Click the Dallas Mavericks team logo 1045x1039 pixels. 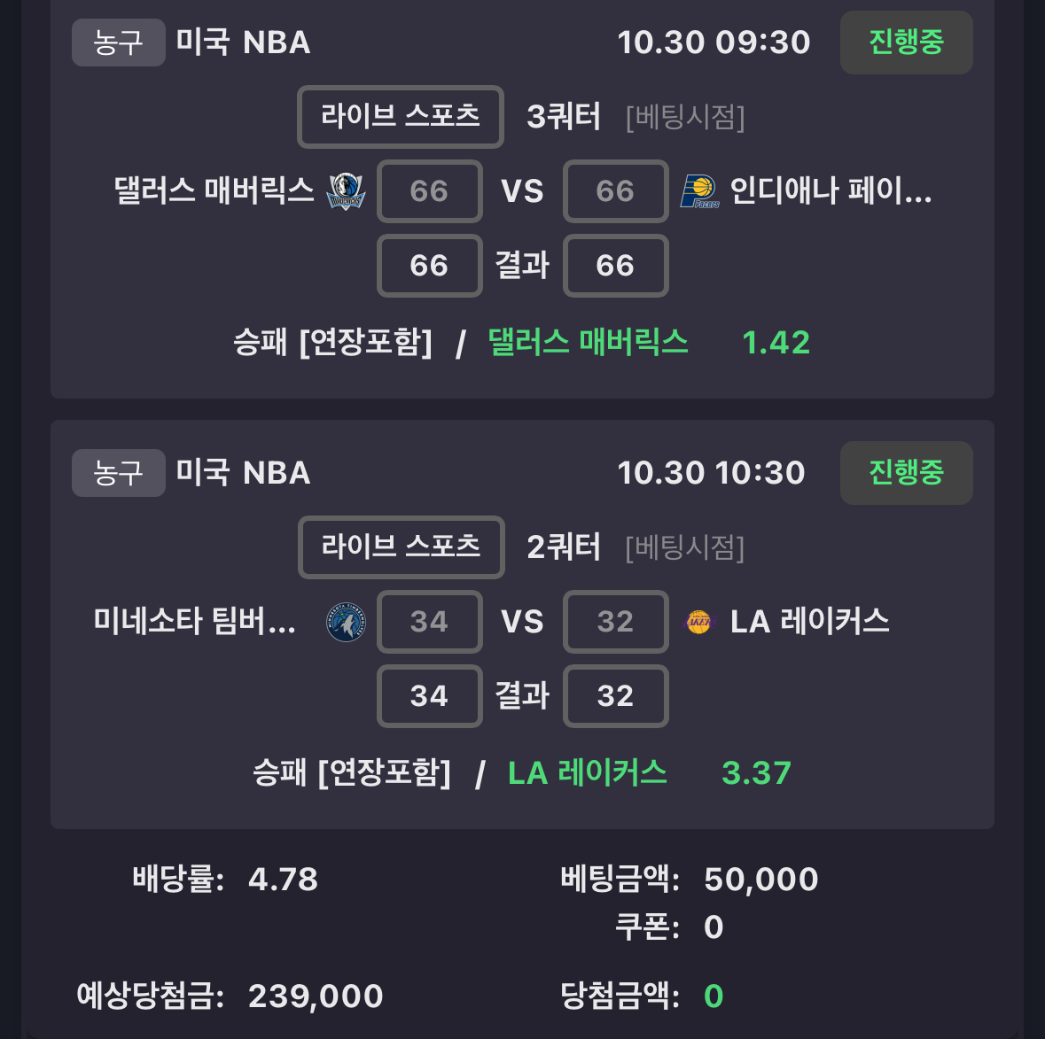point(346,191)
